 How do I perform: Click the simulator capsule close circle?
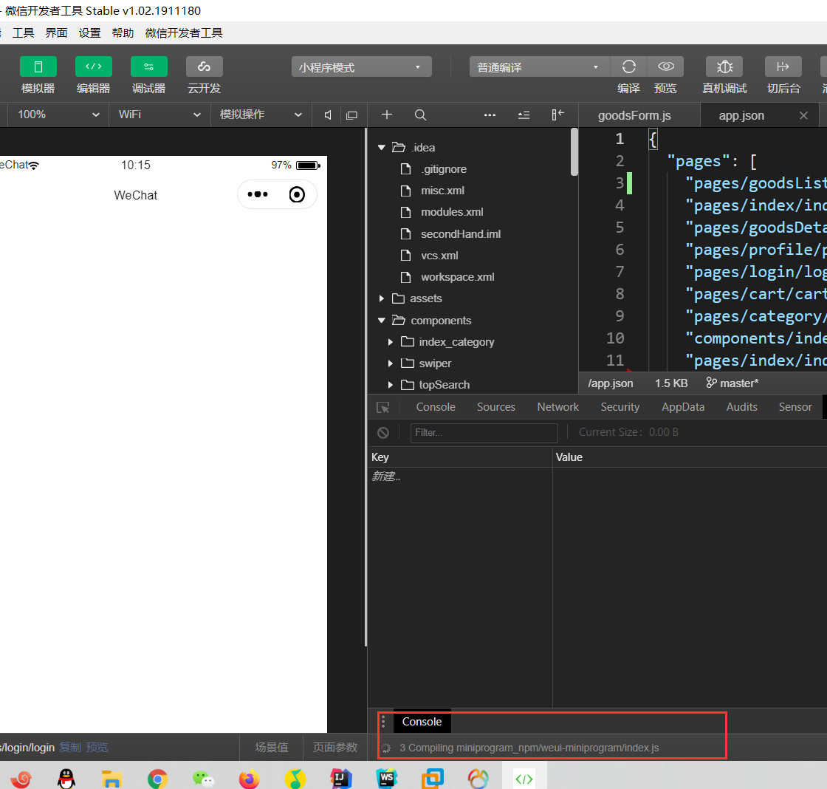coord(297,195)
